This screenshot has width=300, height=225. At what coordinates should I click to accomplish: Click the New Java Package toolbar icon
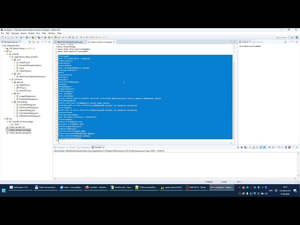(45, 37)
